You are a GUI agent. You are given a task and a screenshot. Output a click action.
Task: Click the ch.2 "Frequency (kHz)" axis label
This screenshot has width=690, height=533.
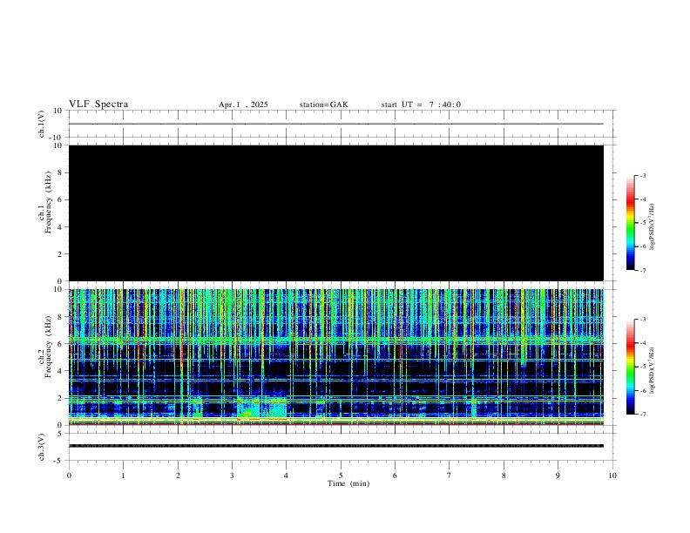49,347
